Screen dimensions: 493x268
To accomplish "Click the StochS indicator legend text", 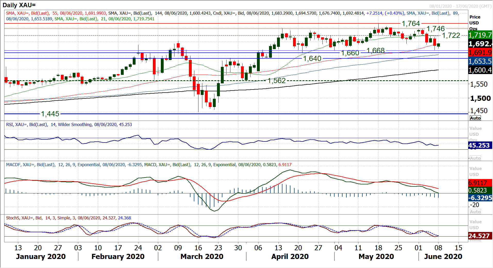I will click(68, 218).
